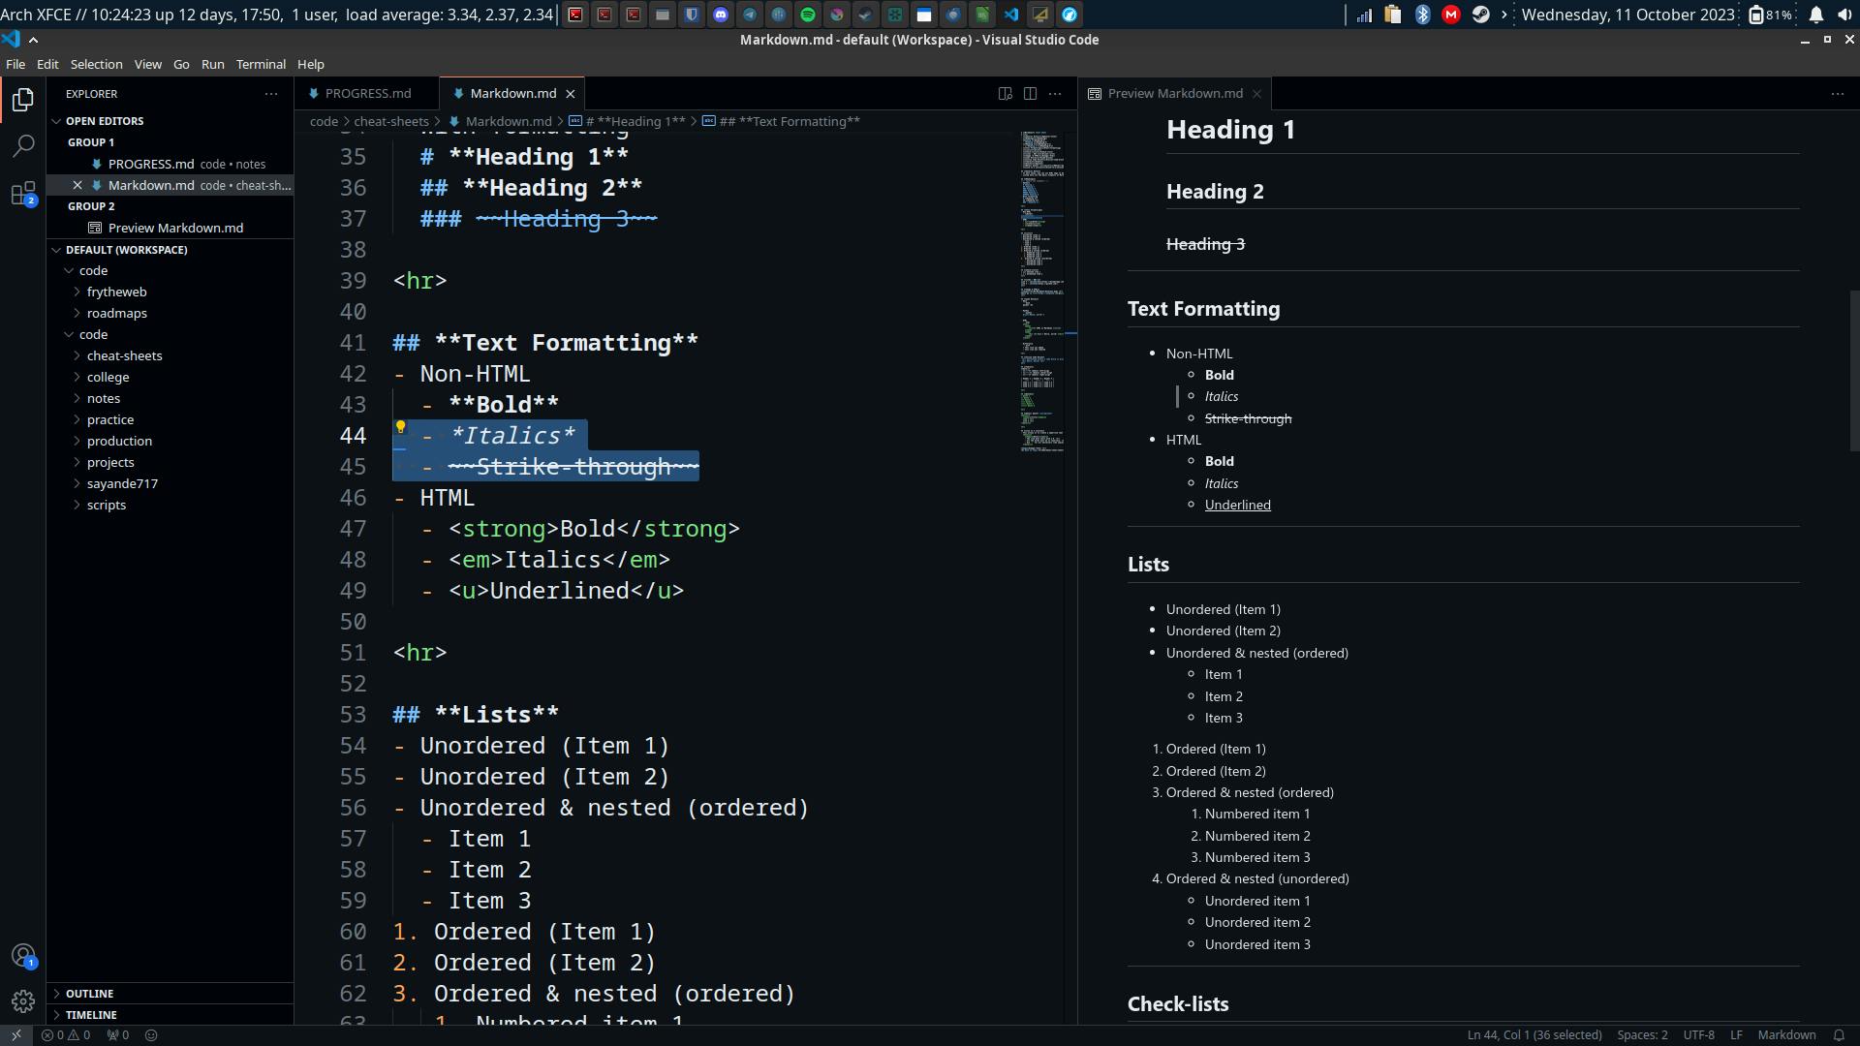
Task: Change language mode Markdown in status bar
Action: pos(1786,1035)
